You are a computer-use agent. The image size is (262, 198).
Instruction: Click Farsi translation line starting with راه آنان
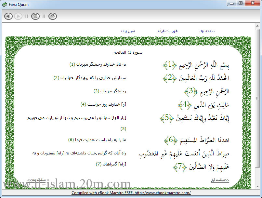[79, 153]
